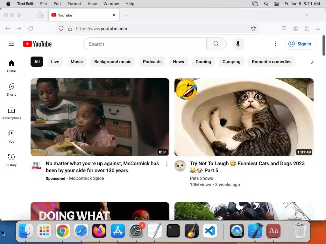Select the News chip
Viewport: 326px width, 244px height.
(x=179, y=62)
